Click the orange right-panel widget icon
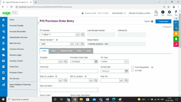The image size is (181, 102). click(176, 34)
